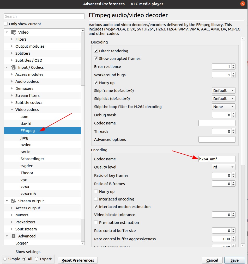Uncheck Direct rendering
This screenshot has height=264, width=248.
pyautogui.click(x=96, y=51)
